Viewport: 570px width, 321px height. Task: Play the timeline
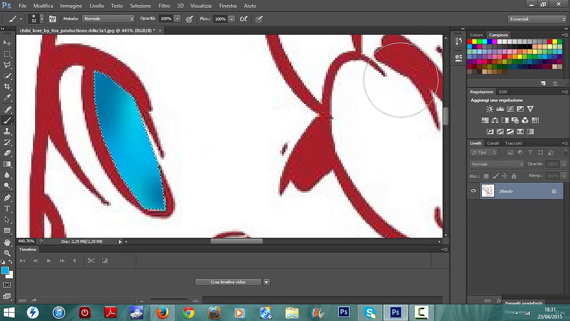click(49, 260)
